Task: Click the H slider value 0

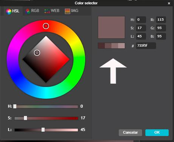Action: click(82, 106)
